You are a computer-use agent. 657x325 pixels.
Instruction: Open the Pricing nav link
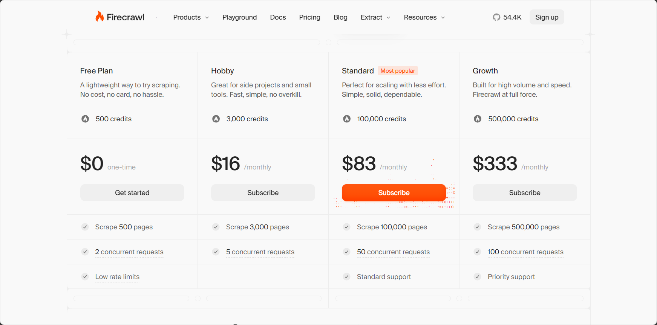click(x=309, y=17)
